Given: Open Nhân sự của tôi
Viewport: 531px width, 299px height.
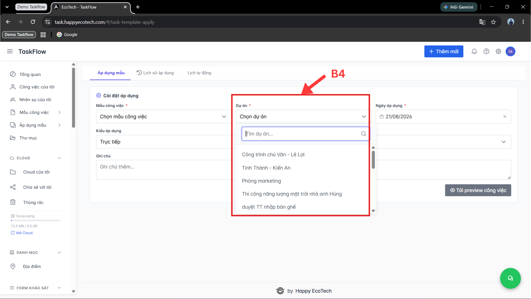Looking at the screenshot, I should 35,100.
